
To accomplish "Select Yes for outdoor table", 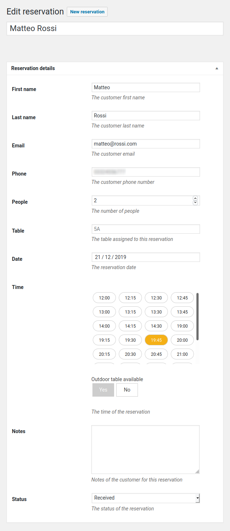I will (x=103, y=390).
